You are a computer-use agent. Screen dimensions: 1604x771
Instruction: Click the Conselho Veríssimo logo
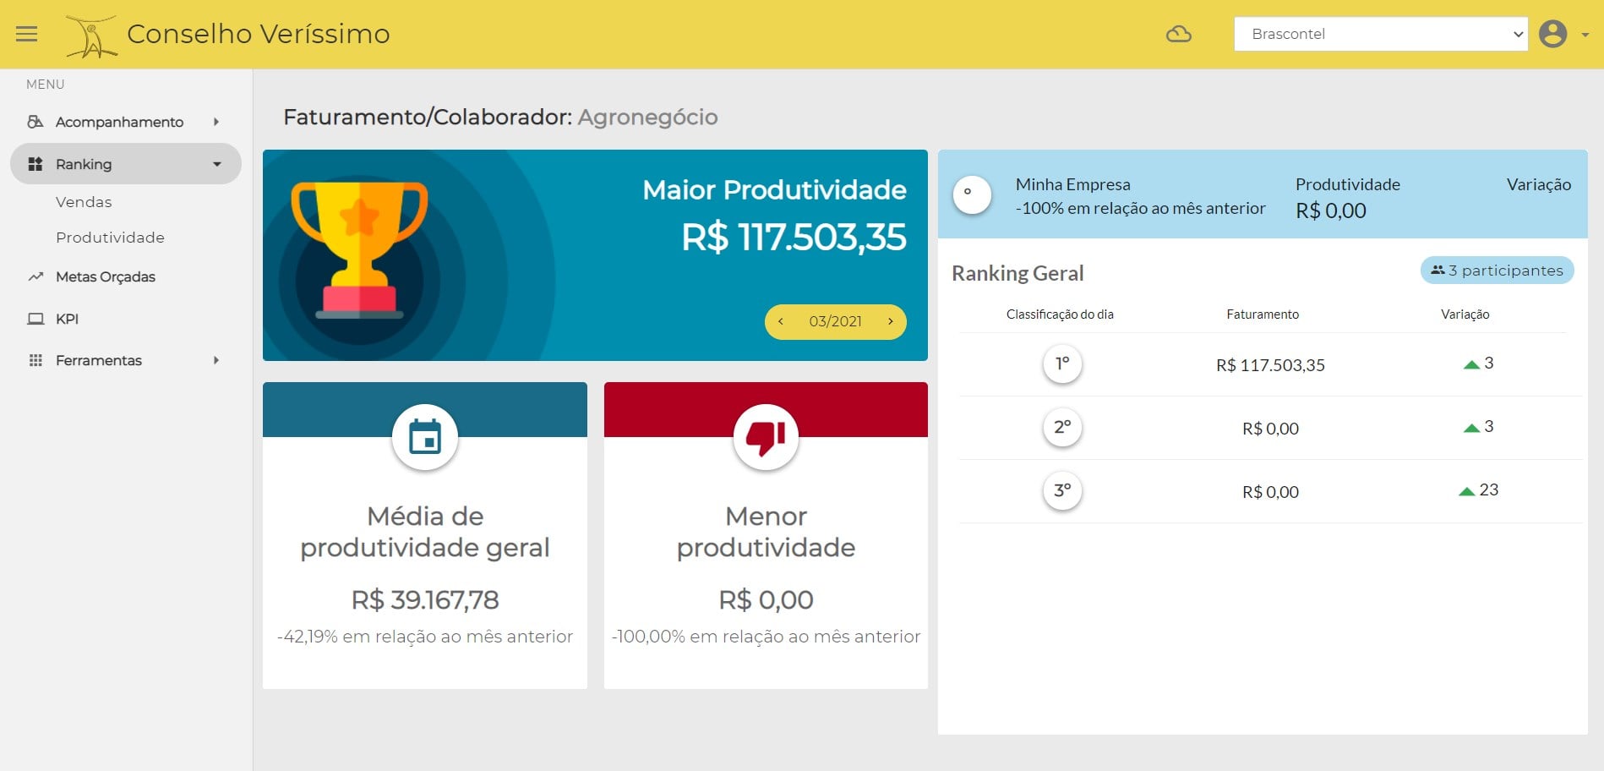coord(91,36)
